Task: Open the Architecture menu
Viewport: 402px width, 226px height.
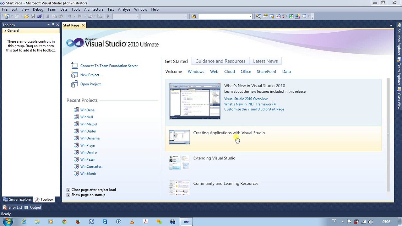Action: pyautogui.click(x=94, y=9)
